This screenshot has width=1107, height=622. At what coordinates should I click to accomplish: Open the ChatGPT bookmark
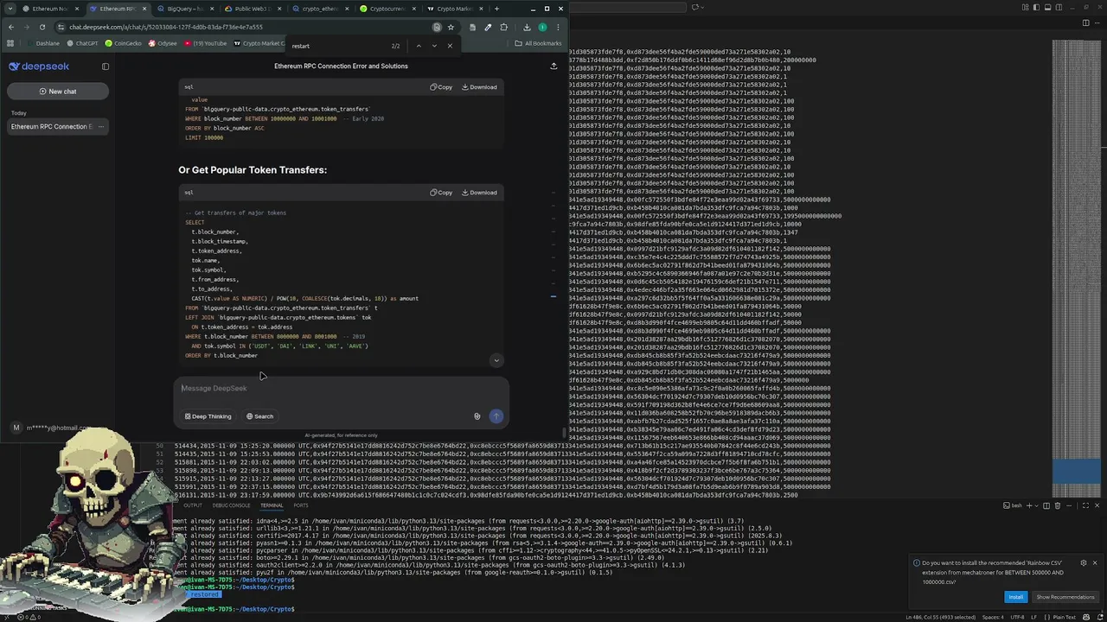82,43
